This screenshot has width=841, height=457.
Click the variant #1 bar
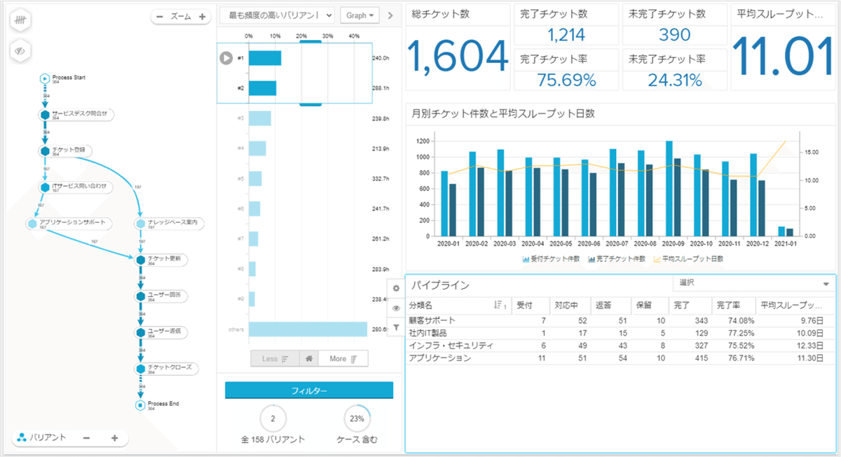[265, 58]
